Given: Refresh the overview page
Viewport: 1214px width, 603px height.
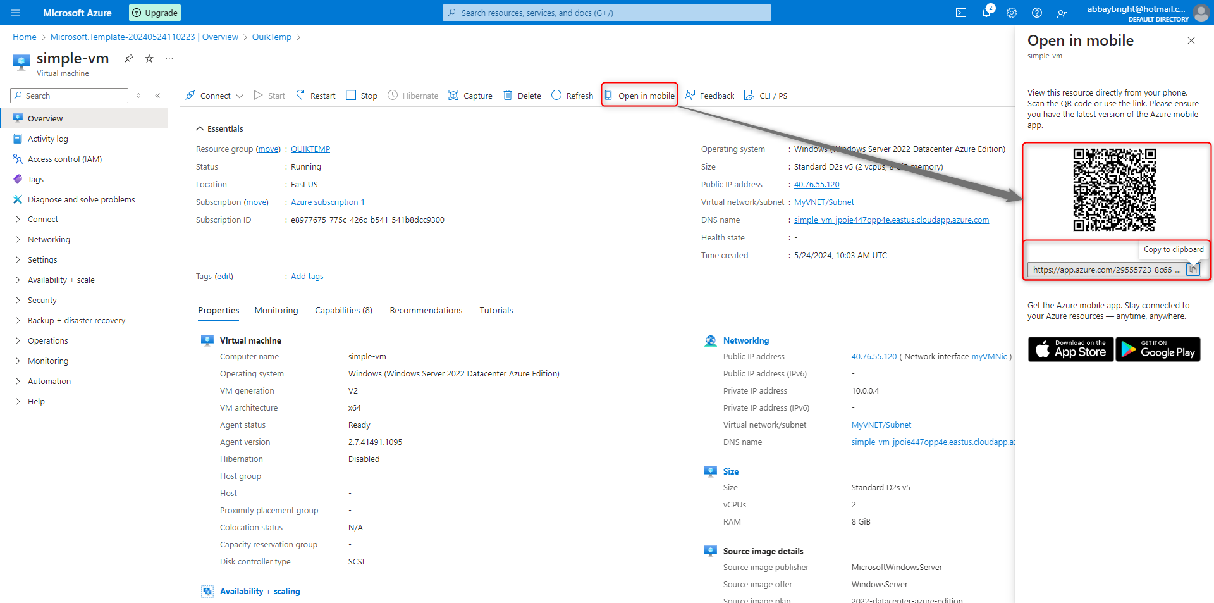Looking at the screenshot, I should click(x=572, y=96).
